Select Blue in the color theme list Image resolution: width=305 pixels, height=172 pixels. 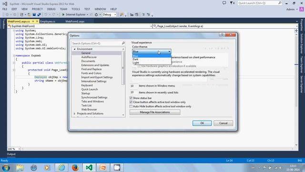(x=152, y=56)
